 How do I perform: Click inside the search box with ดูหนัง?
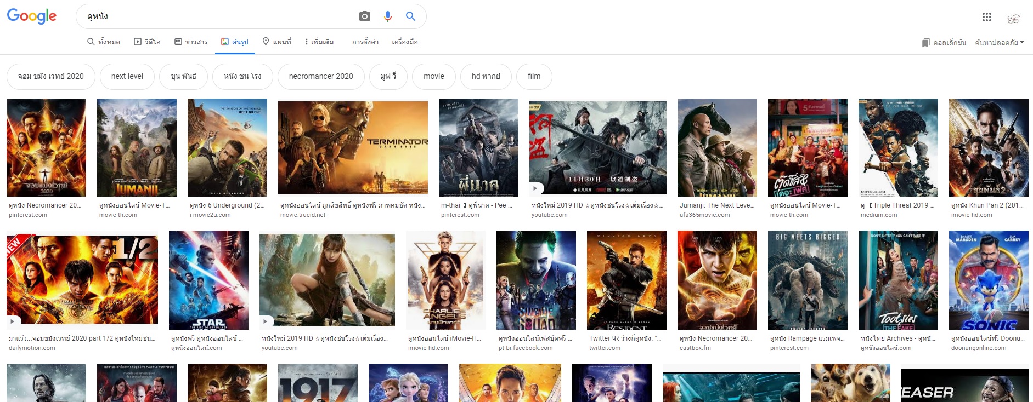coord(219,16)
